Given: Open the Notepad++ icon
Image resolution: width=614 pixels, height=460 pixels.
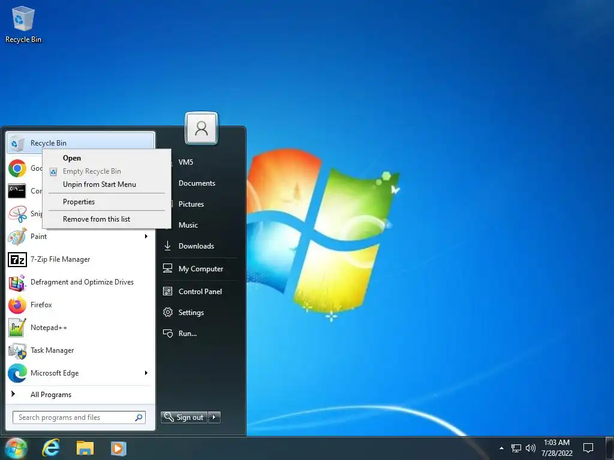Looking at the screenshot, I should point(17,328).
